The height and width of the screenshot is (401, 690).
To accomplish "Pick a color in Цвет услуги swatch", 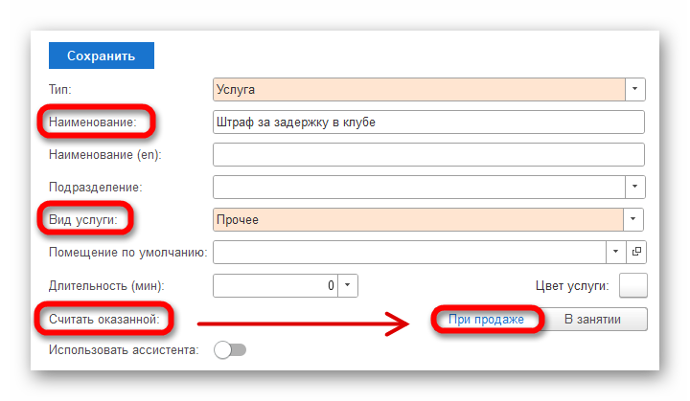I will [632, 285].
